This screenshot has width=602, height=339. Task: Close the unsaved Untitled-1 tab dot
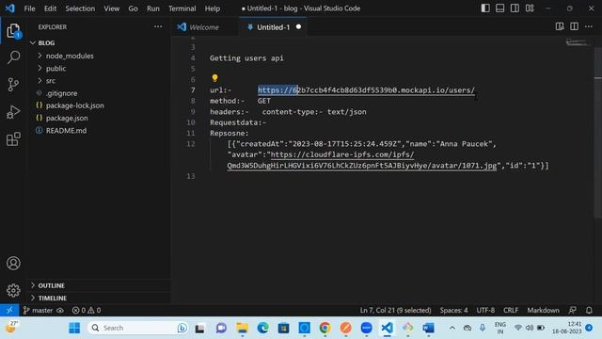coord(298,27)
